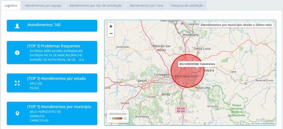283x129 pixels.
Task: Select the Logística tab
Action: click(11, 5)
